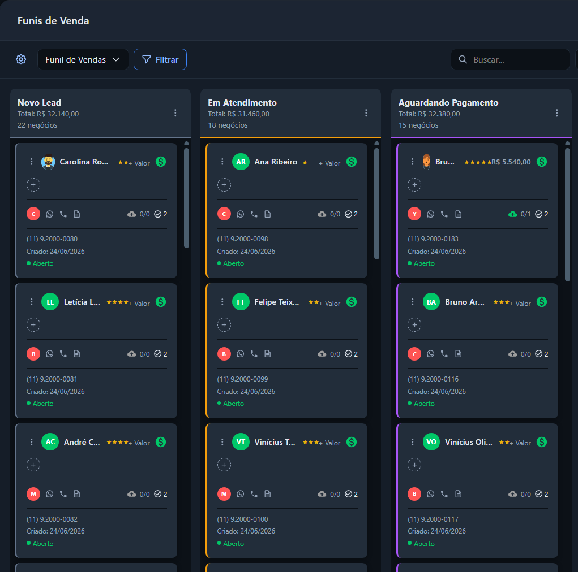Open funnel settings gear icon
578x572 pixels.
(21, 59)
